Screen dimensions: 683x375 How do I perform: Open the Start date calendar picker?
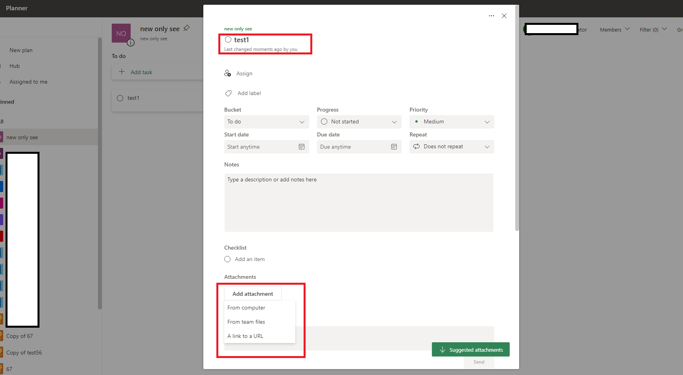(x=302, y=147)
